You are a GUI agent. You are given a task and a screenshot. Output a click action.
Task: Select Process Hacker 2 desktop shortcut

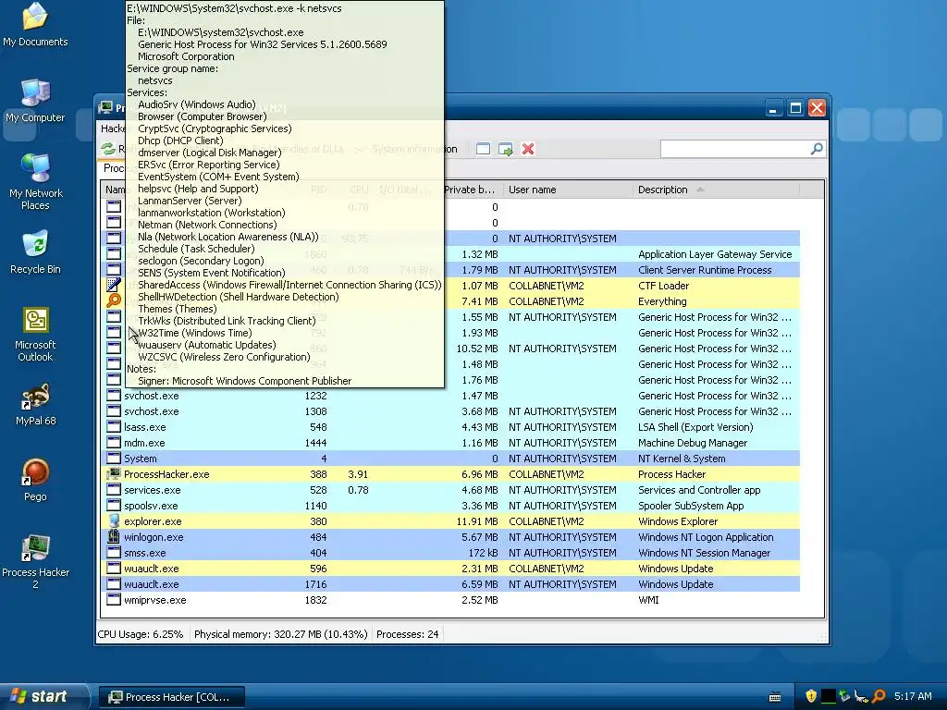coord(35,561)
